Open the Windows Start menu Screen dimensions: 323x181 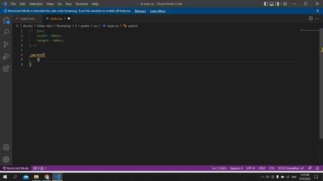tap(5, 176)
